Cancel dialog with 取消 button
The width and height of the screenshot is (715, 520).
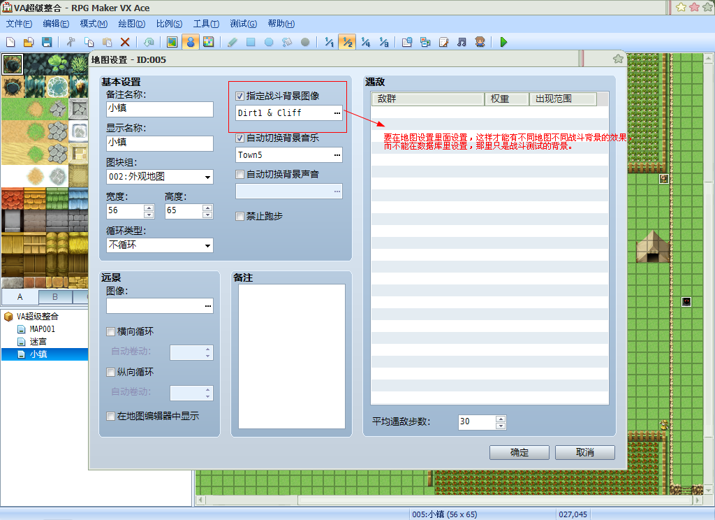click(x=585, y=452)
